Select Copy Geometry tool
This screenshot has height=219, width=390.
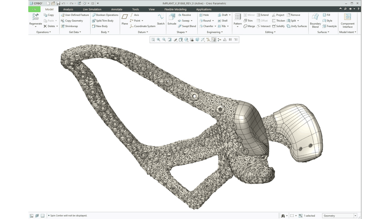coord(72,20)
